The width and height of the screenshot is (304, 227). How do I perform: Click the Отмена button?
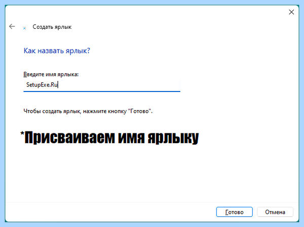pyautogui.click(x=275, y=212)
